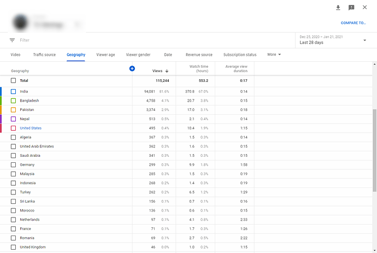Toggle the United States checkbox

pyautogui.click(x=14, y=128)
